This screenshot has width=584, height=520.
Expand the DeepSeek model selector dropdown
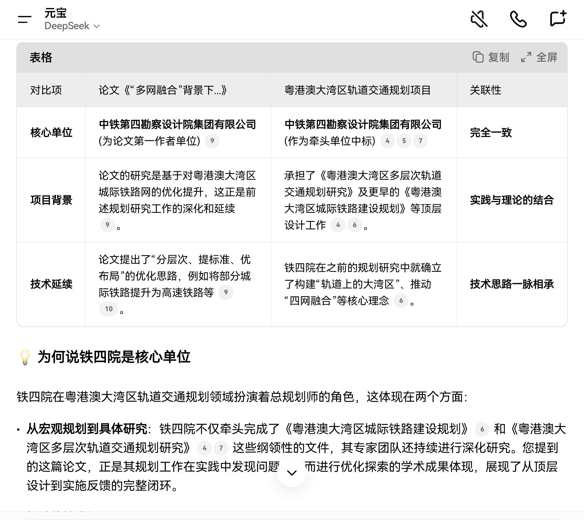click(96, 26)
